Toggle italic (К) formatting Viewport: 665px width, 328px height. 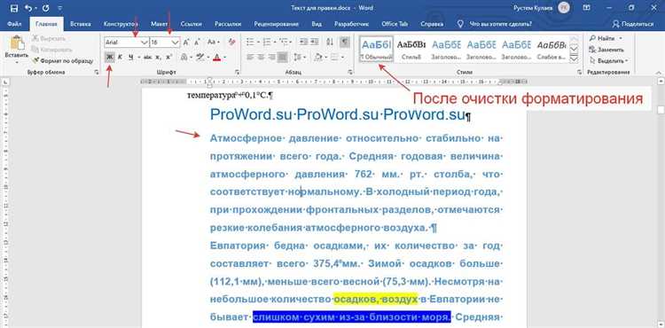click(120, 57)
